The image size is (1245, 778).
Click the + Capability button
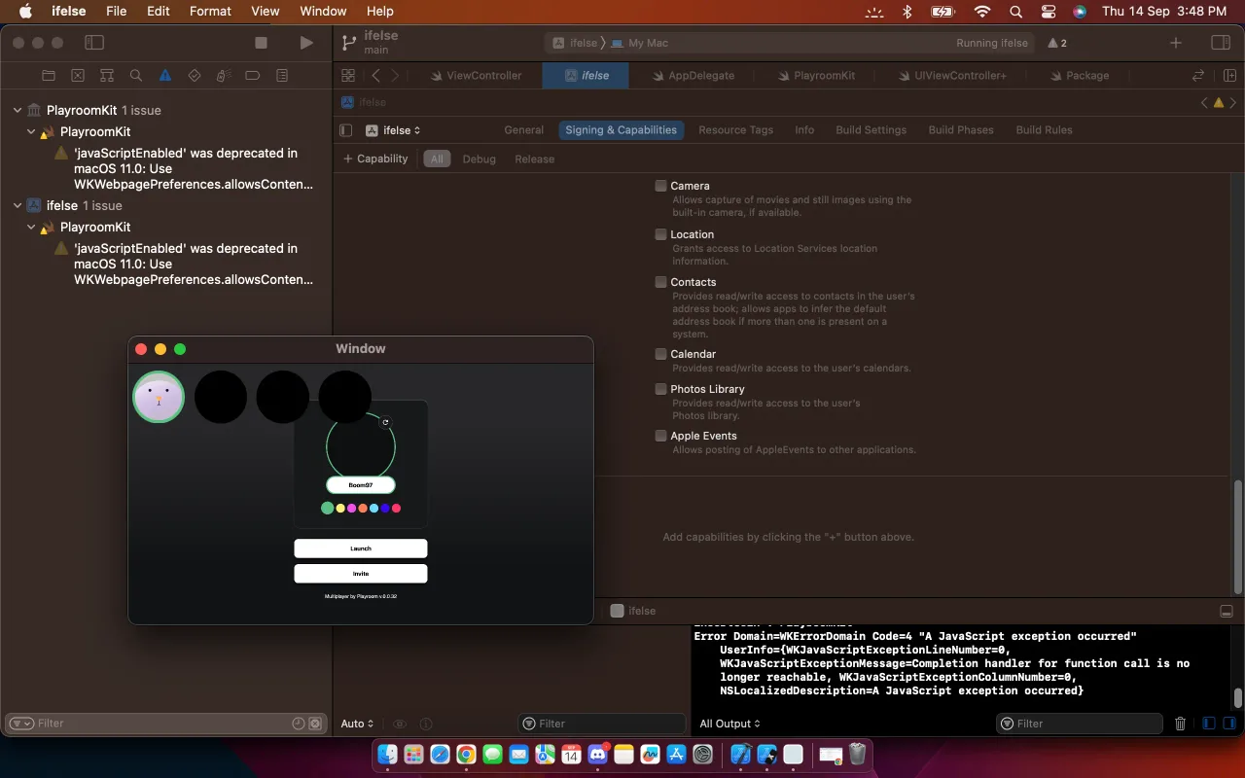375,159
